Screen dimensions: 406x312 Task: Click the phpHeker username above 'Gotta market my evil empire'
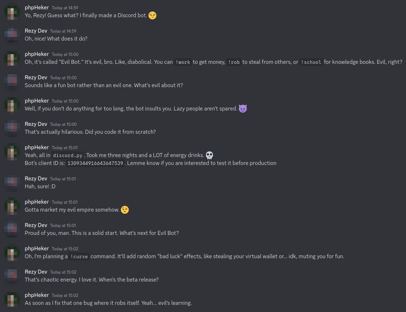coord(37,202)
